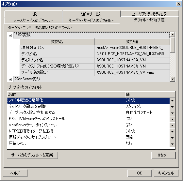
Task: Click the variables list scroll up arrow
Action: [173, 35]
